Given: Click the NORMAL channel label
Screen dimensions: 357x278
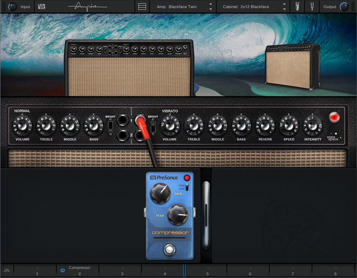Looking at the screenshot, I should coord(22,111).
